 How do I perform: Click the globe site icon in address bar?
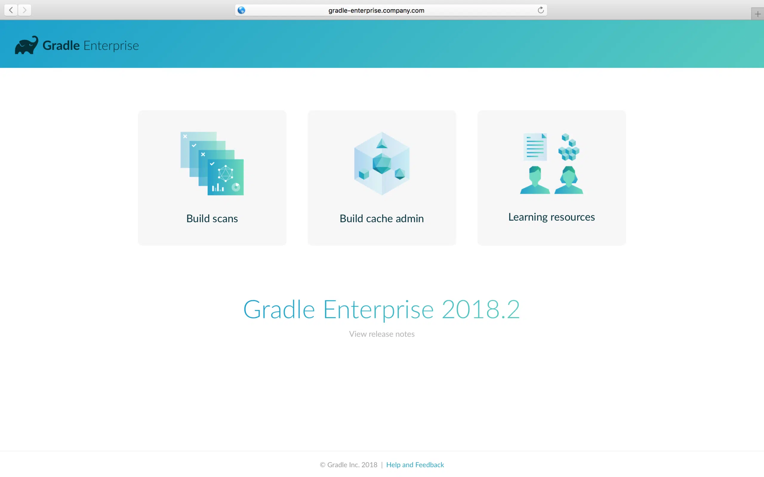pyautogui.click(x=241, y=10)
